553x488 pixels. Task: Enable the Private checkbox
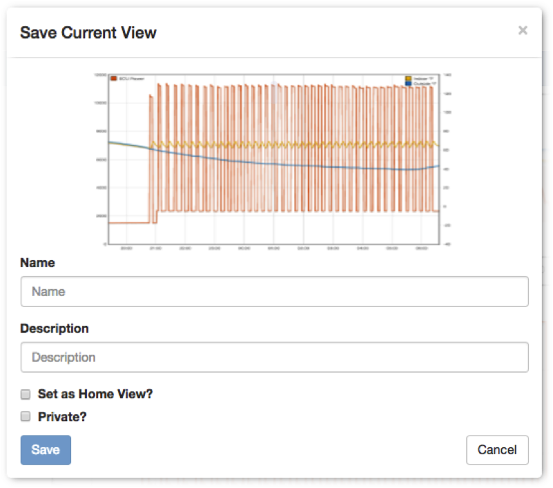coord(26,416)
